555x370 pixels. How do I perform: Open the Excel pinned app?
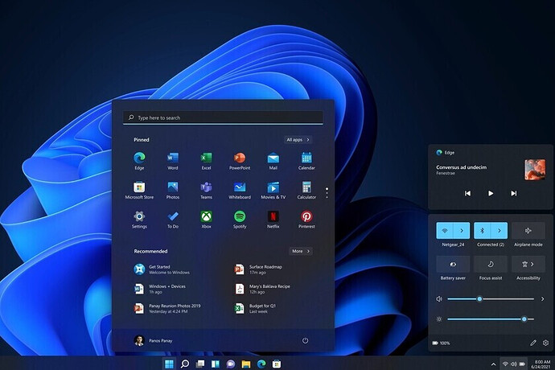[206, 161]
